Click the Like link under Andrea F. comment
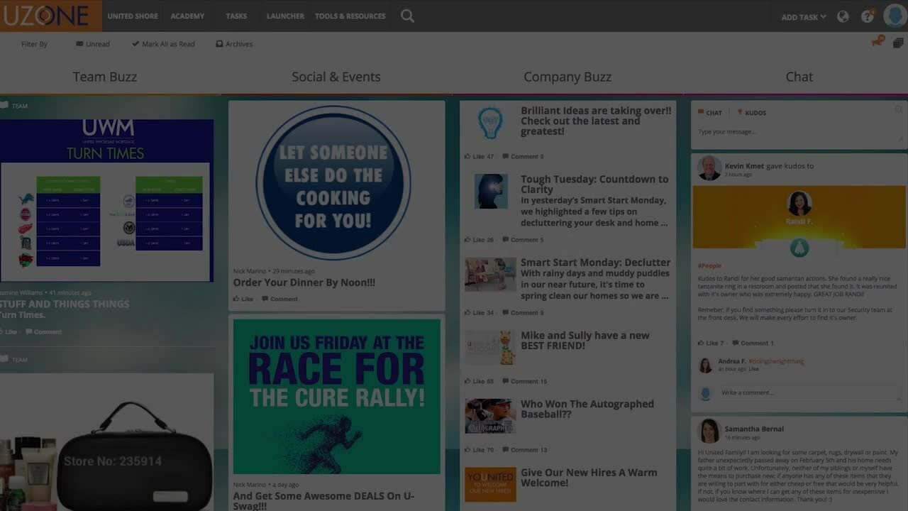 point(754,369)
